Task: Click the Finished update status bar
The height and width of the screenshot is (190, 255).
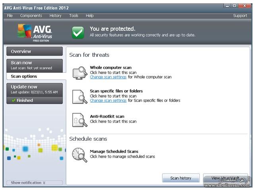Action: click(35, 100)
